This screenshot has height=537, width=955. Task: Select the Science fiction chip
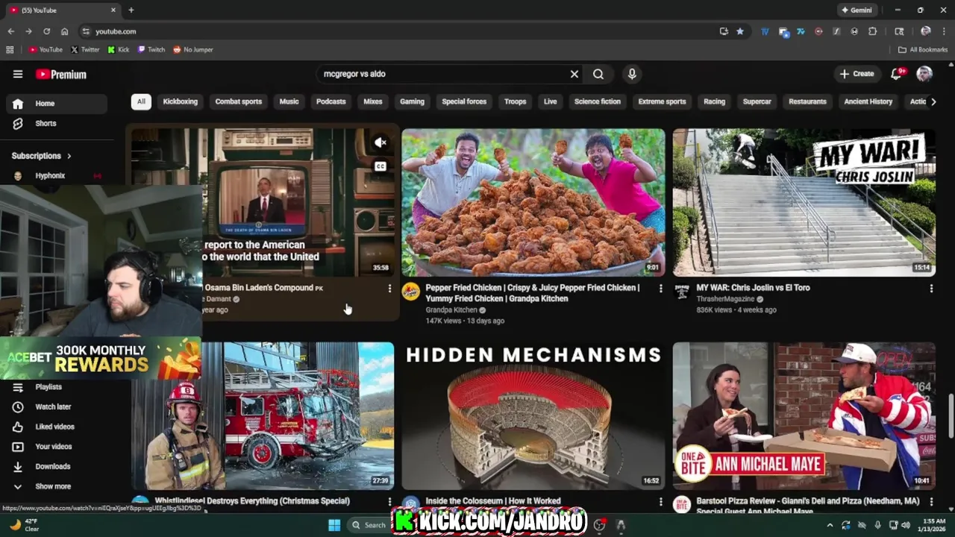click(x=598, y=101)
